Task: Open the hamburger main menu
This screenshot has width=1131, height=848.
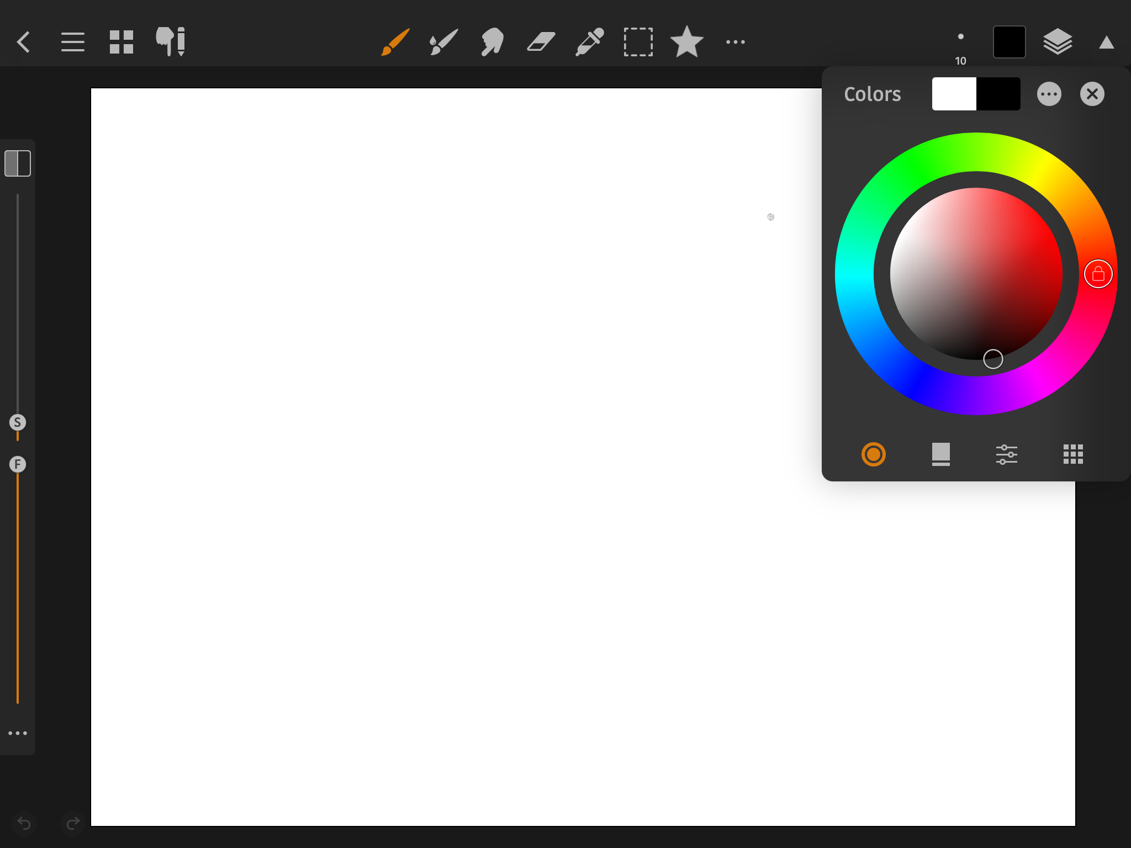Action: click(73, 42)
